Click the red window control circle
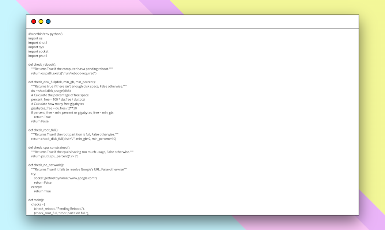385x230 pixels. [x=33, y=21]
